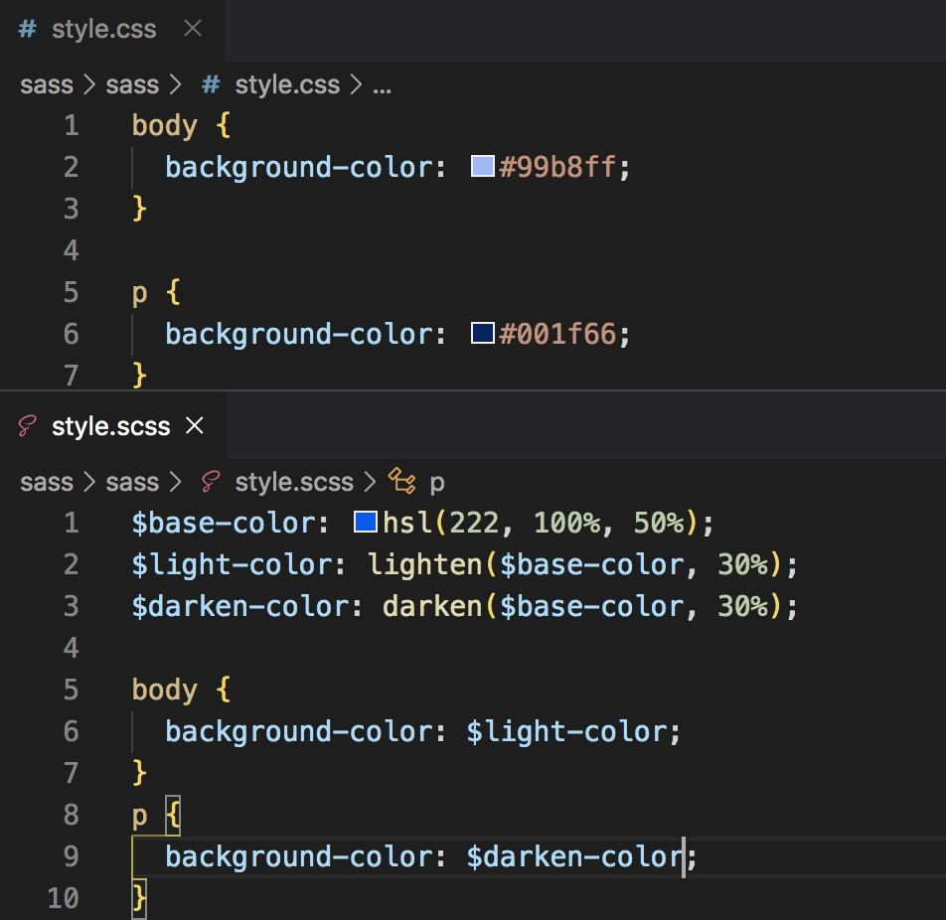Click line number 6 in style.css gutter
The image size is (946, 920).
(72, 334)
